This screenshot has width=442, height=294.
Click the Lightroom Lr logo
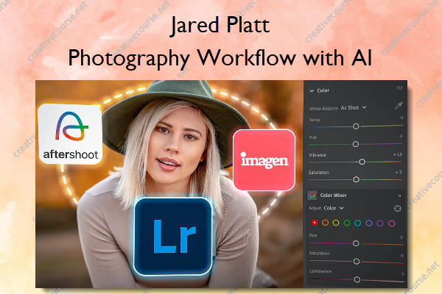173,237
